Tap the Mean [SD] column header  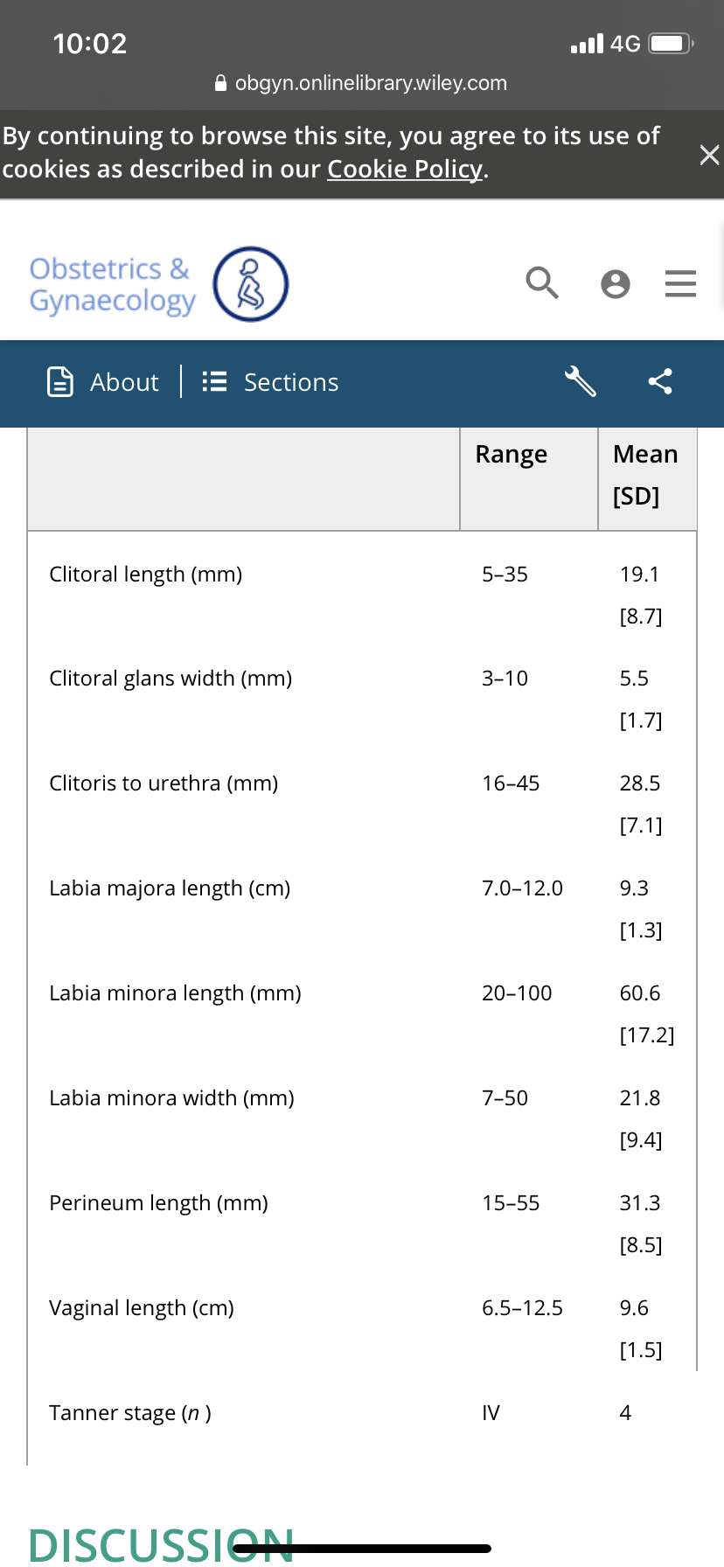645,475
